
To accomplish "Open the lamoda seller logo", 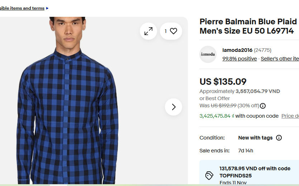I will point(208,54).
